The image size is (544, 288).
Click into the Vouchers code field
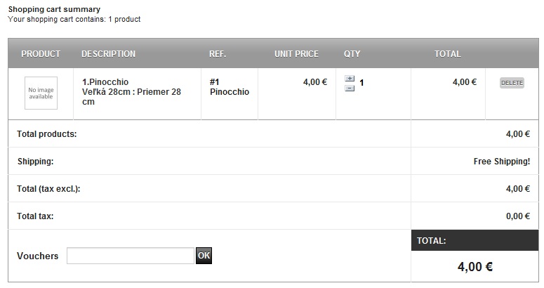click(130, 256)
